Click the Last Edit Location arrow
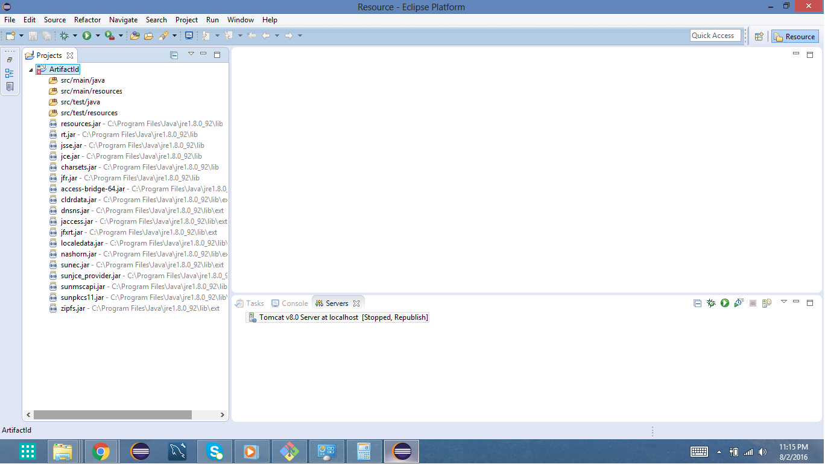 (x=251, y=36)
